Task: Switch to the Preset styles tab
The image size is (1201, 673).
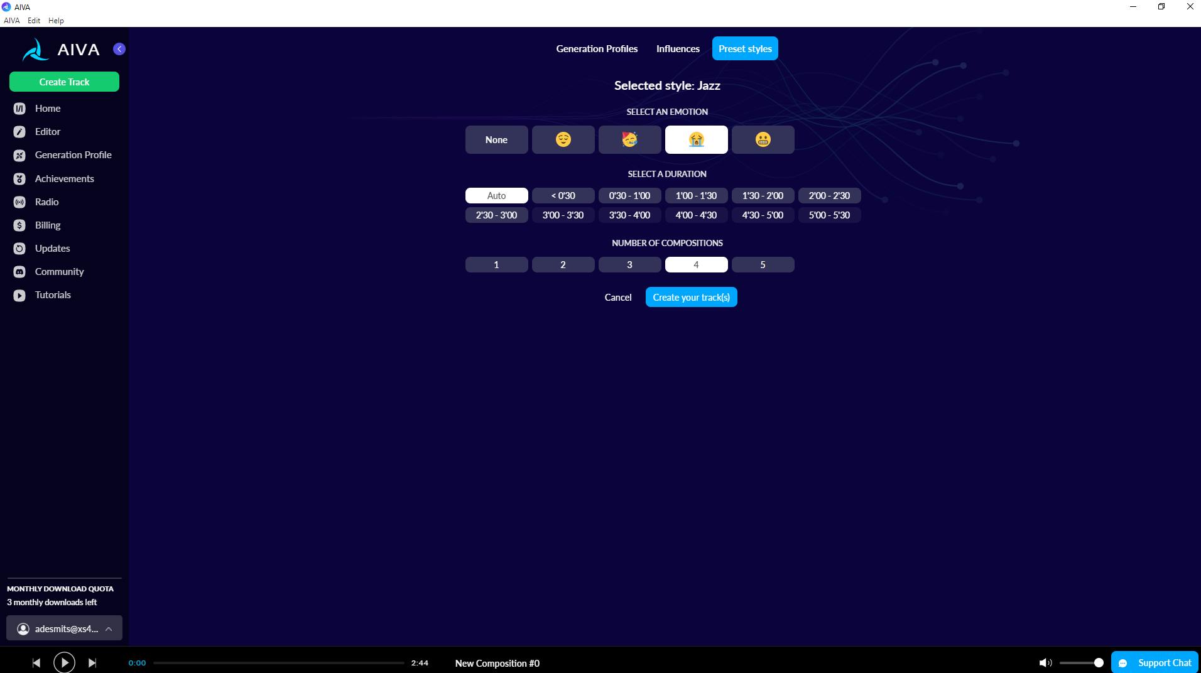Action: 745,49
